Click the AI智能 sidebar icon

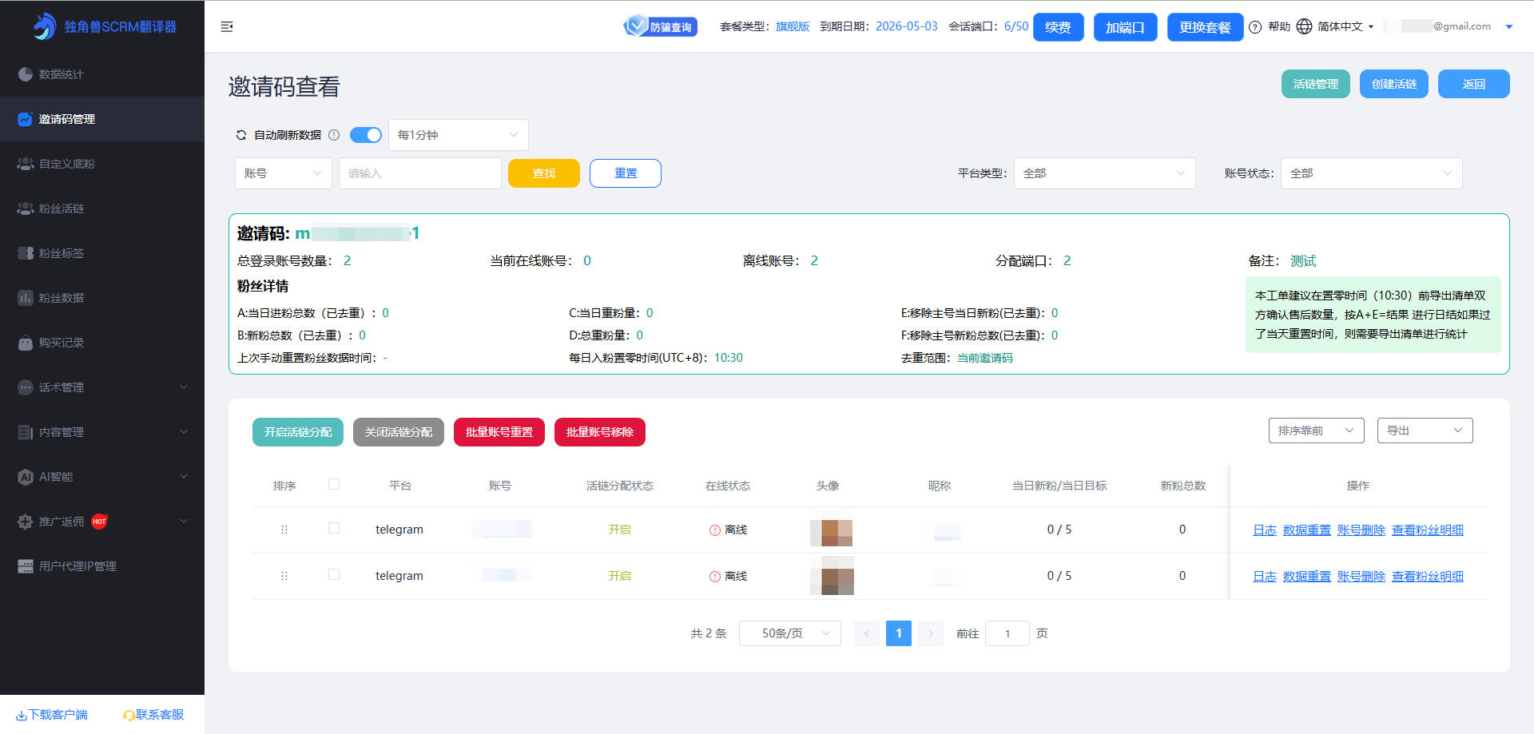coord(26,477)
